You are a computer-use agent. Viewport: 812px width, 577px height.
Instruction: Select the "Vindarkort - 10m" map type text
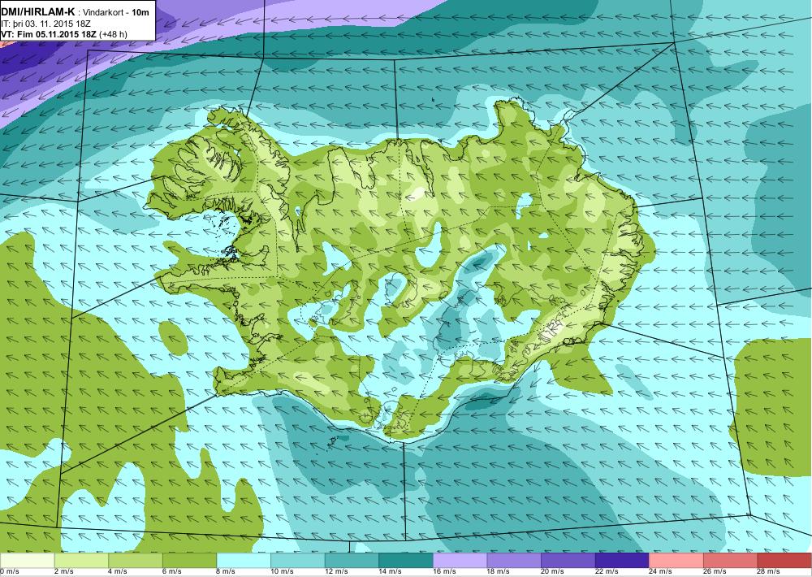[116, 12]
